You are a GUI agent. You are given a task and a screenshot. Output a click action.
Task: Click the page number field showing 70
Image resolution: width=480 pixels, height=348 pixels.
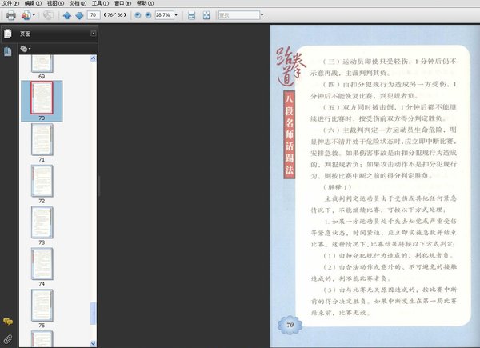pyautogui.click(x=94, y=14)
